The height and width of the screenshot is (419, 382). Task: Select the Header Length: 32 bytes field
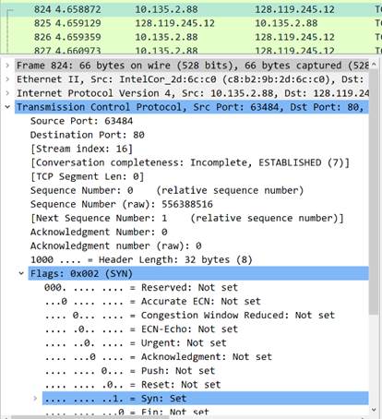click(141, 259)
